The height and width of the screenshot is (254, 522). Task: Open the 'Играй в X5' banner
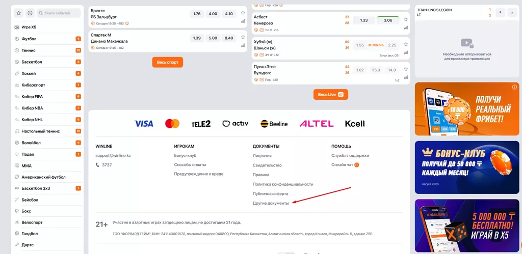[x=467, y=225]
